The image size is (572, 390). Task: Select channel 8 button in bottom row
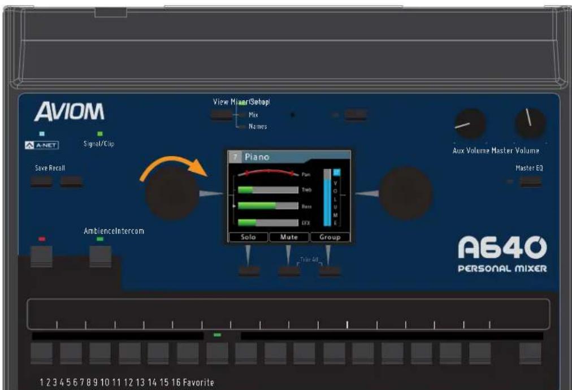246,353
